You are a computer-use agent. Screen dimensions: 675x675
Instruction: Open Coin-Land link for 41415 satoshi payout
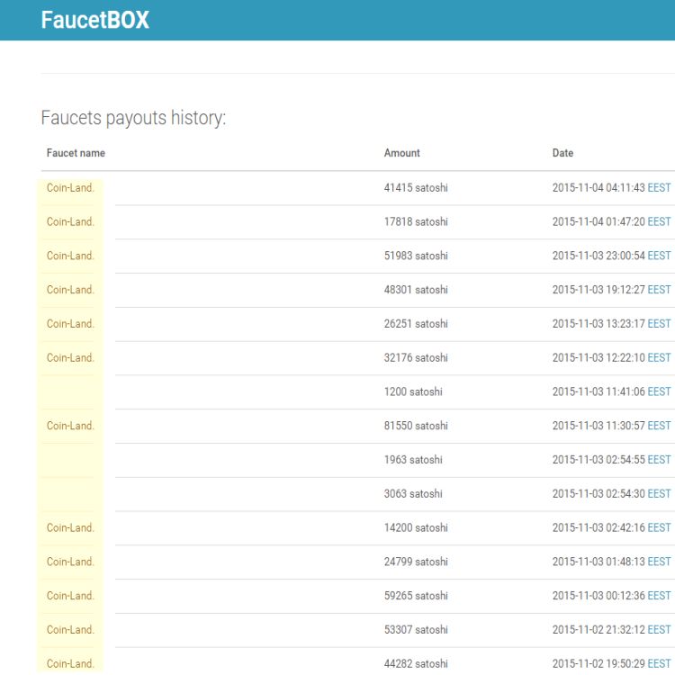[70, 188]
